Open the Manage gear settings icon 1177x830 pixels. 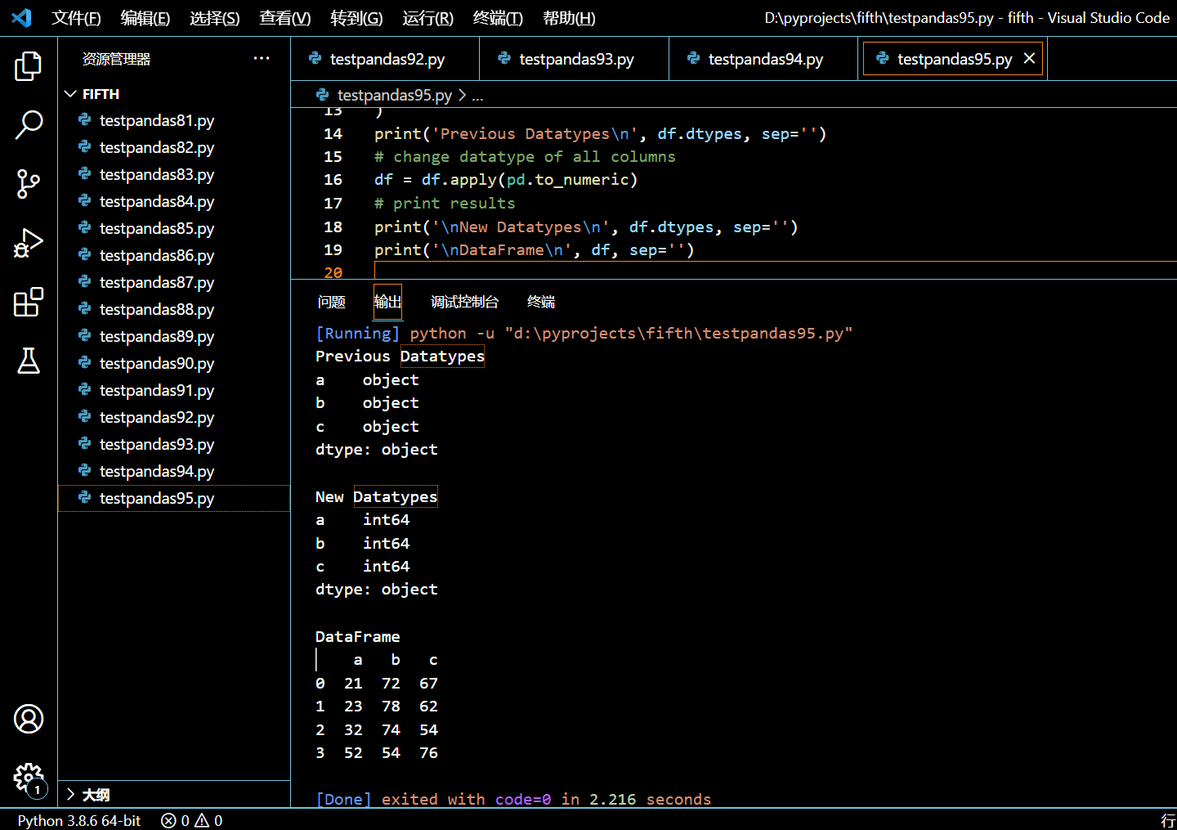29,778
